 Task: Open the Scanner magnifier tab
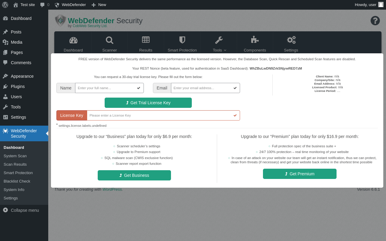109,44
